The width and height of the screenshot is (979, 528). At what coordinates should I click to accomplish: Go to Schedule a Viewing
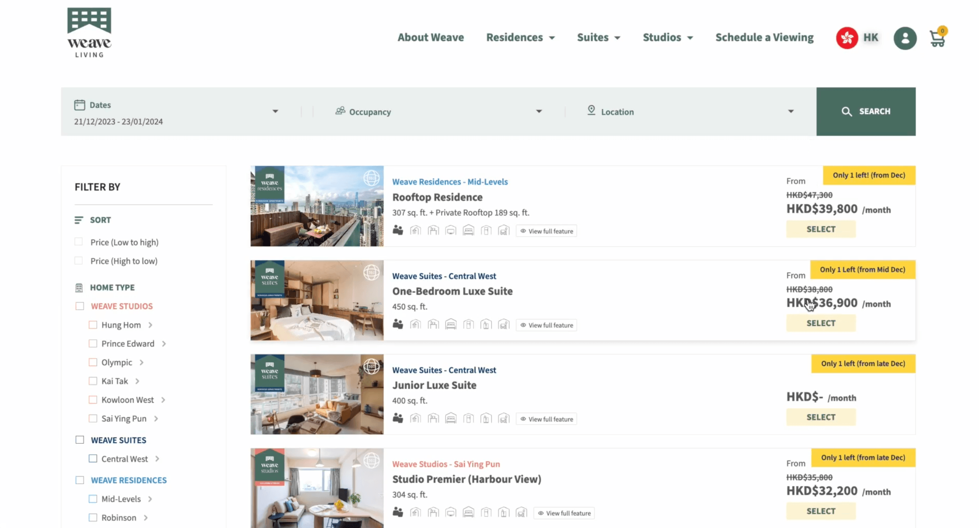click(x=764, y=37)
